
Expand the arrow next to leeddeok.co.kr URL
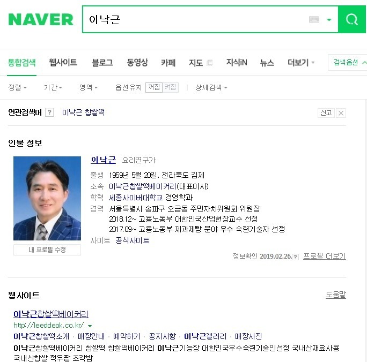90,326
